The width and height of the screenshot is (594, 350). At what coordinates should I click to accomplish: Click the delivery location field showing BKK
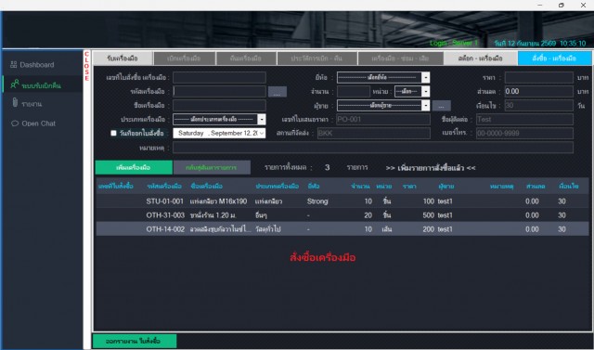click(374, 134)
